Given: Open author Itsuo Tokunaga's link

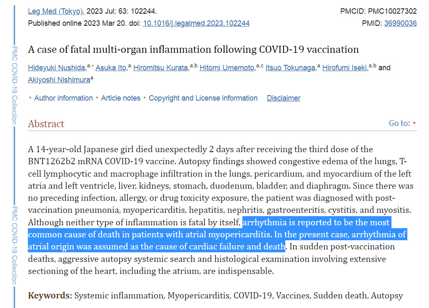Looking at the screenshot, I should point(290,68).
